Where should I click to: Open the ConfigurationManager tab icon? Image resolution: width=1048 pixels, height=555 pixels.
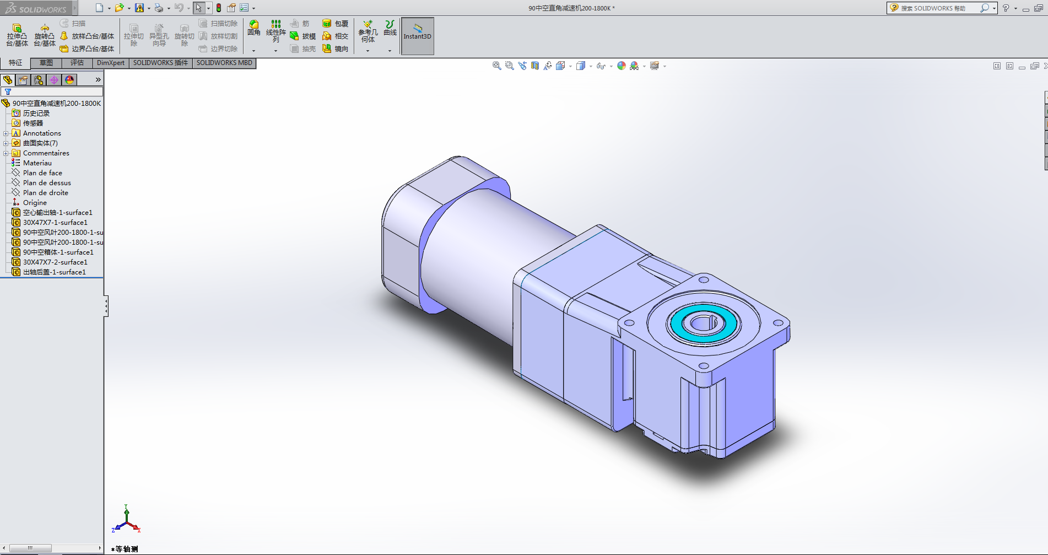pyautogui.click(x=39, y=80)
